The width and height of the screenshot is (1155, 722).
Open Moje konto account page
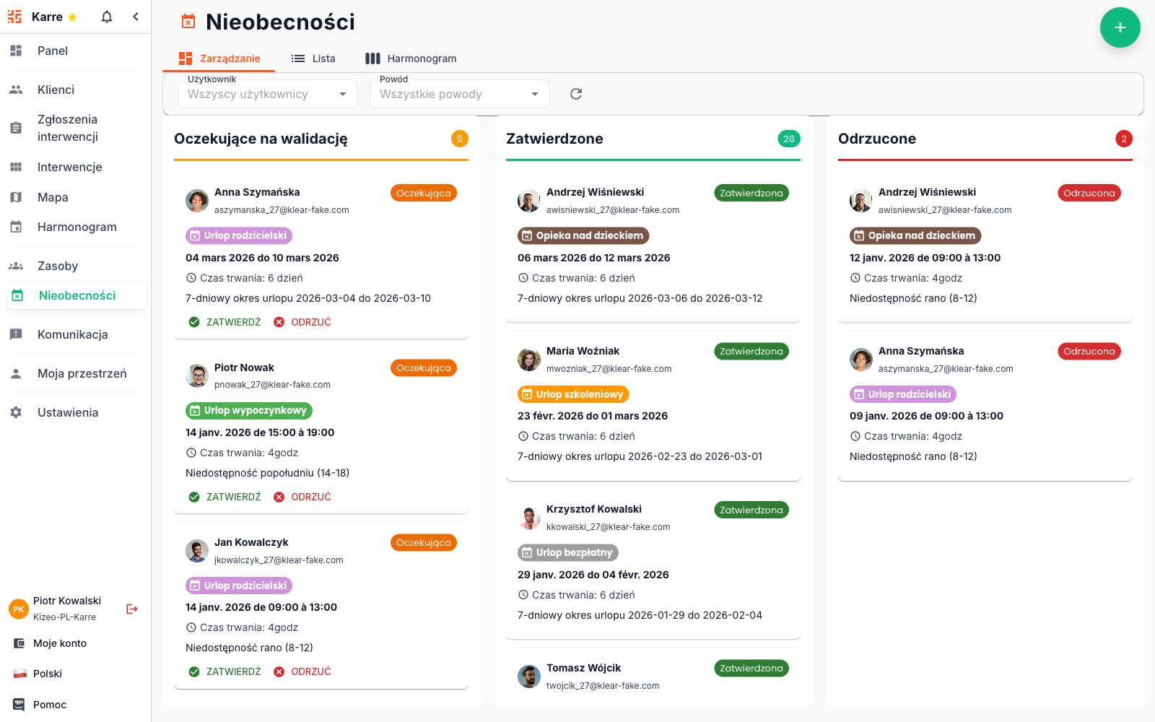pyautogui.click(x=59, y=643)
